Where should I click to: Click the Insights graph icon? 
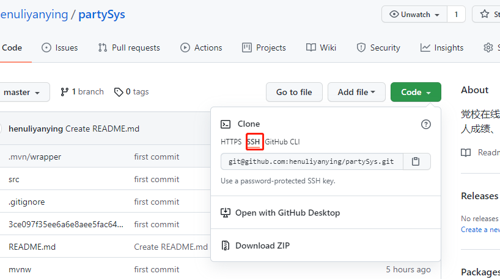(x=425, y=48)
